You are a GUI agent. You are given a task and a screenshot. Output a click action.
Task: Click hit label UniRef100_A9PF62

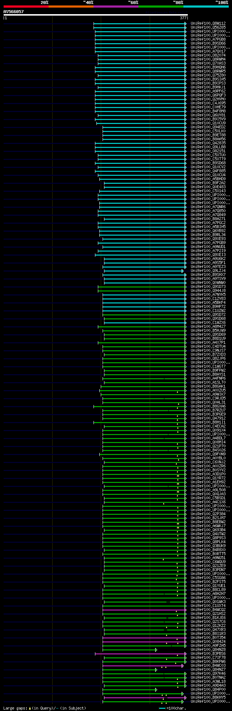(208, 91)
